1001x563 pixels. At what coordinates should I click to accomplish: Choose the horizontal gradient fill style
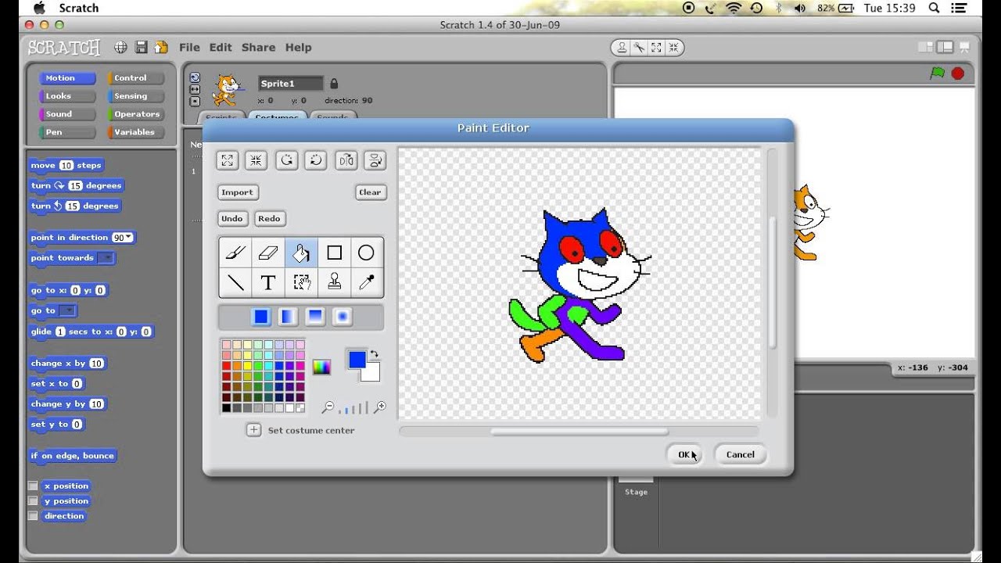(289, 317)
